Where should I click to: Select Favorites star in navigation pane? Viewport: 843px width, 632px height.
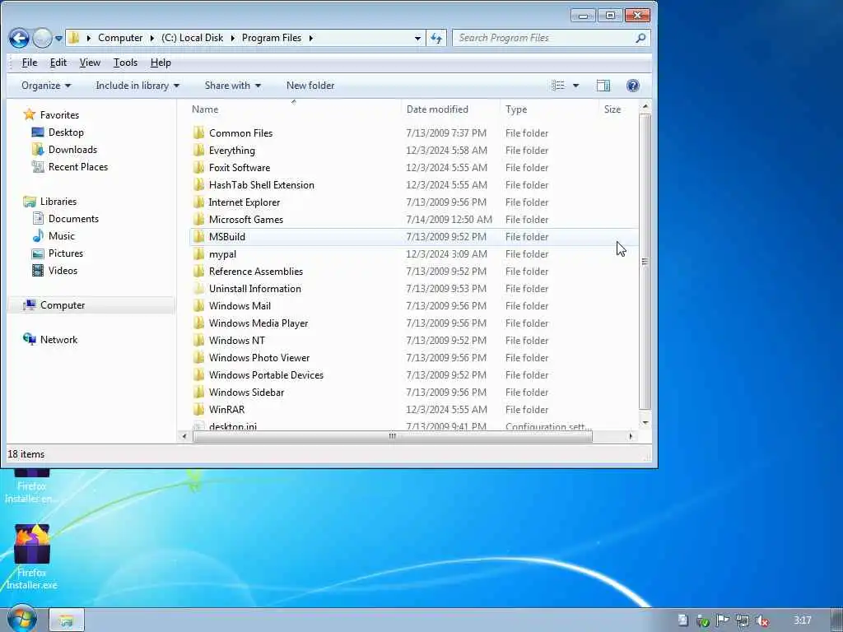click(29, 114)
